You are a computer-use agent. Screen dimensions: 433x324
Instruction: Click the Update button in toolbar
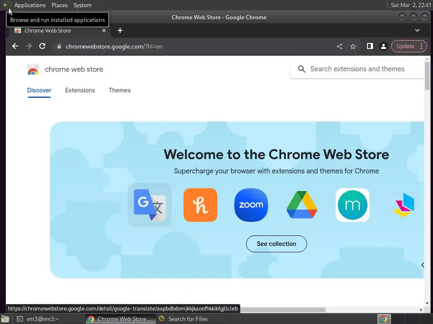coord(406,46)
